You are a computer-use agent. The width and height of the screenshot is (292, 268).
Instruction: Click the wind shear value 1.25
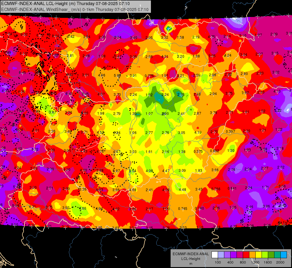[233, 207]
